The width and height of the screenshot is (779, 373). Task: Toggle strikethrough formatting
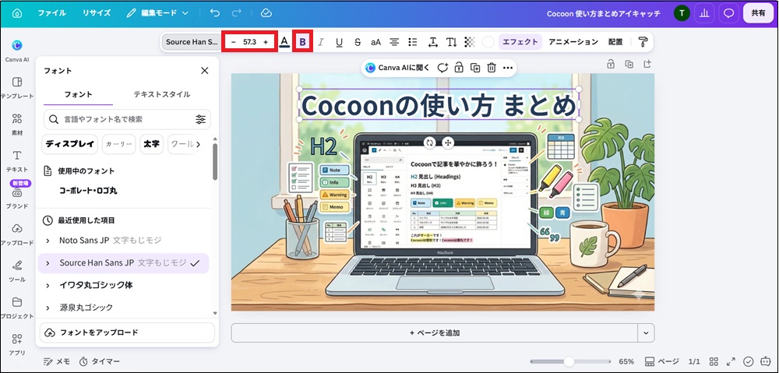[x=358, y=42]
